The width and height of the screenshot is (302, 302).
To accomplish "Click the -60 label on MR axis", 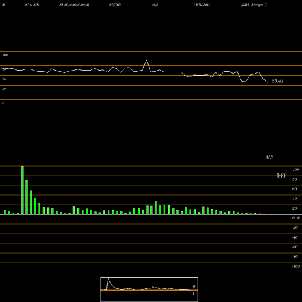I will point(295,247).
